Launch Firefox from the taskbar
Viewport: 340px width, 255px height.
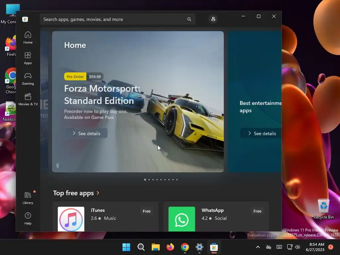click(x=170, y=247)
